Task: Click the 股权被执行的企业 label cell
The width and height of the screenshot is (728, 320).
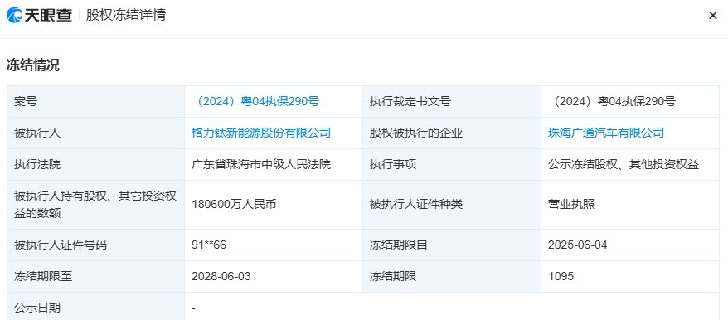Action: (x=452, y=133)
